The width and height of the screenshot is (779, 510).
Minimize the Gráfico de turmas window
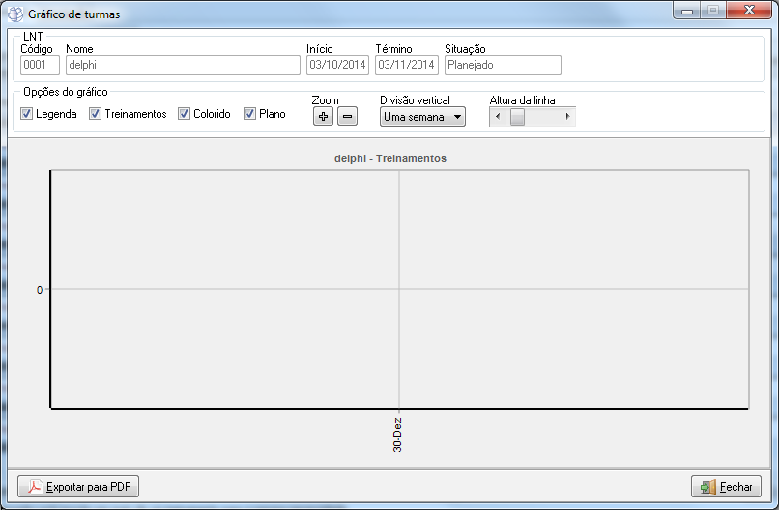click(688, 12)
